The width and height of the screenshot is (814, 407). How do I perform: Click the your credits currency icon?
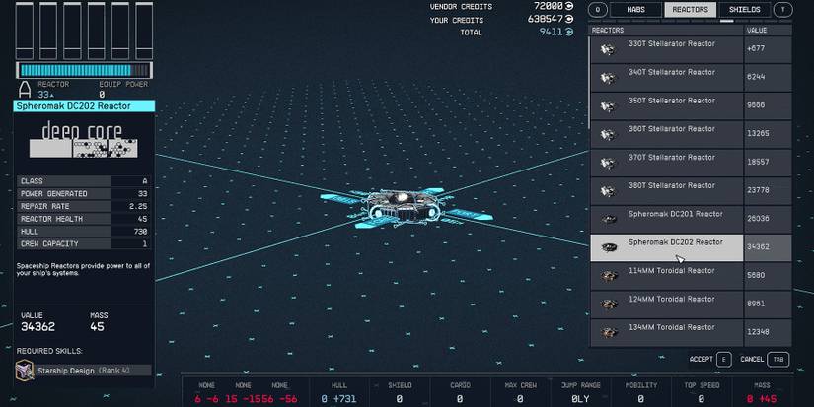(x=569, y=19)
